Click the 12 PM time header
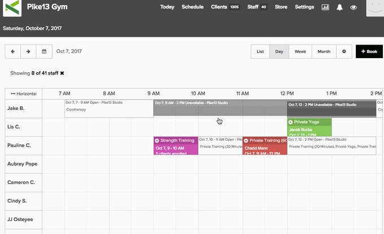The image size is (384, 234). pos(287,94)
